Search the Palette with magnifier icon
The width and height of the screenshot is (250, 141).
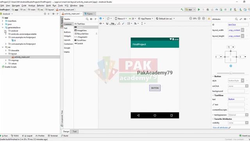tap(87, 19)
